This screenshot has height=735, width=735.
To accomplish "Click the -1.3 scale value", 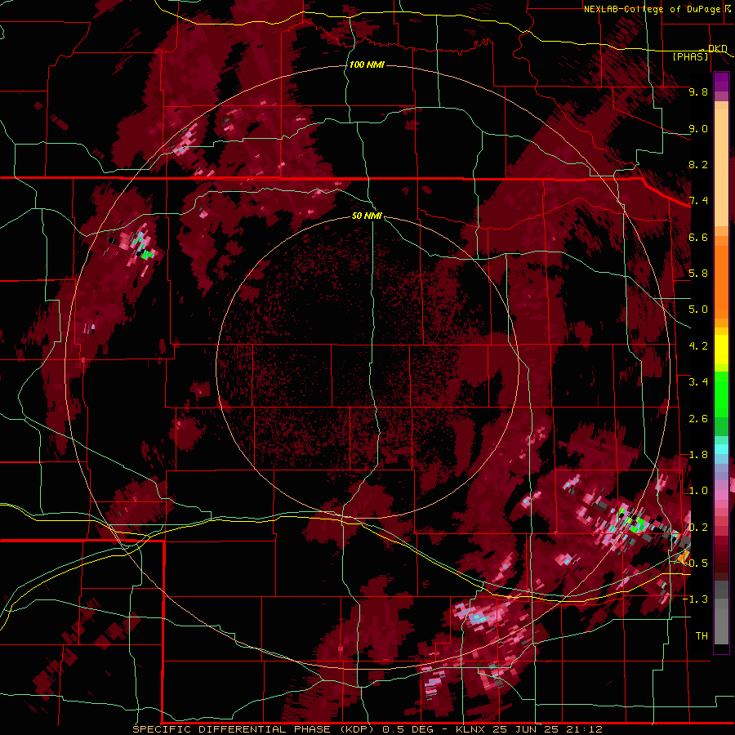I will (x=695, y=599).
